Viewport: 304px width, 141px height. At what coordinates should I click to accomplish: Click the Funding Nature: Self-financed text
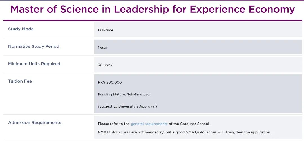pyautogui.click(x=124, y=94)
